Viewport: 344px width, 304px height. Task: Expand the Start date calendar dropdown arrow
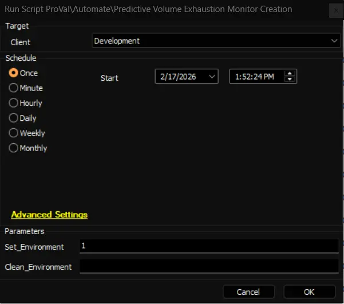212,77
